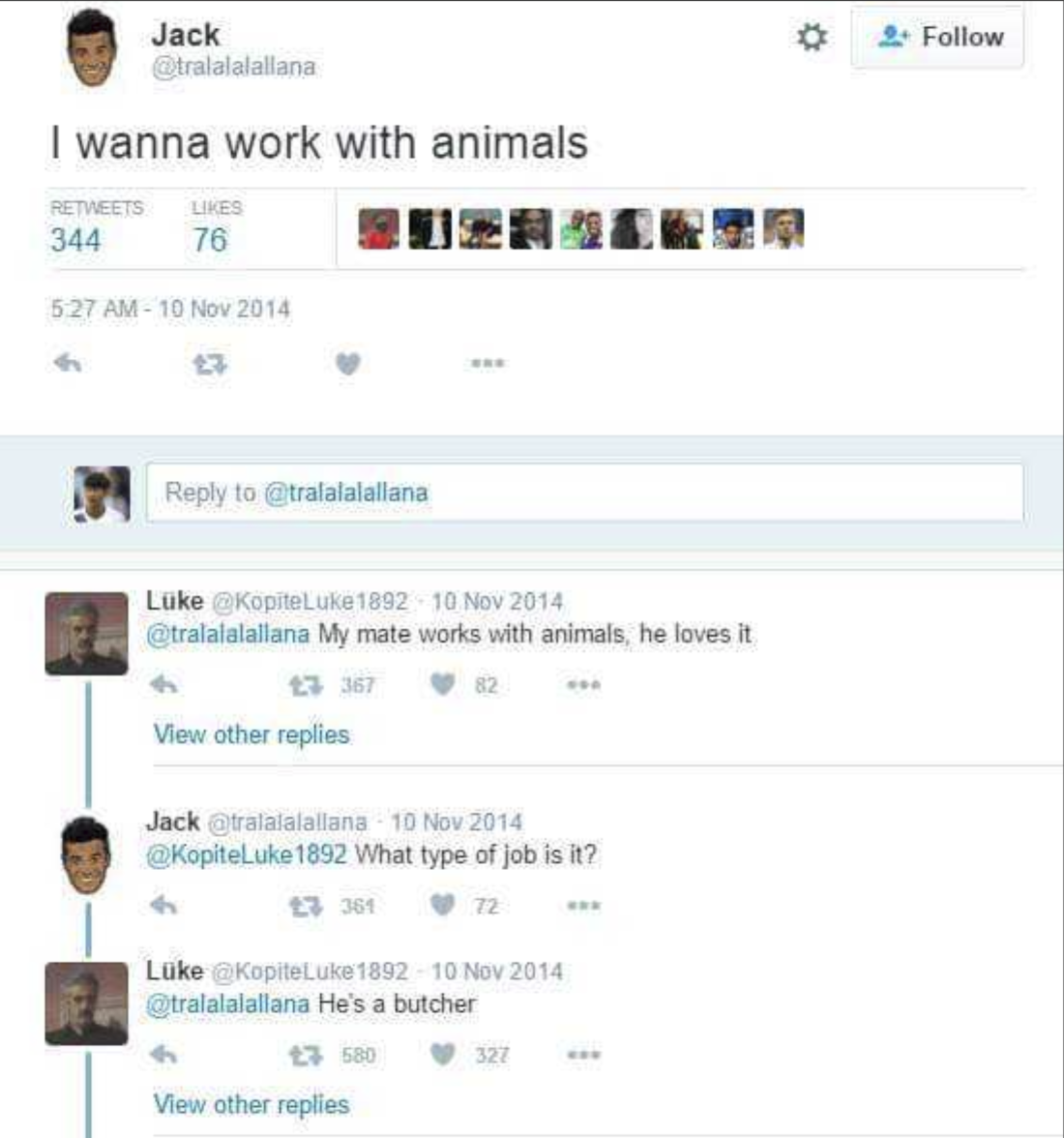
Task: Click the 'Reply to @tralalalallana' text field
Action: pyautogui.click(x=584, y=493)
